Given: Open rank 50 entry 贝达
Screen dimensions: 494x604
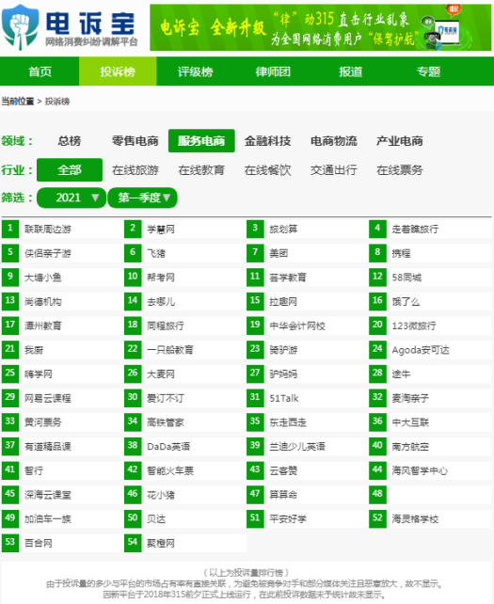Looking at the screenshot, I should (156, 519).
